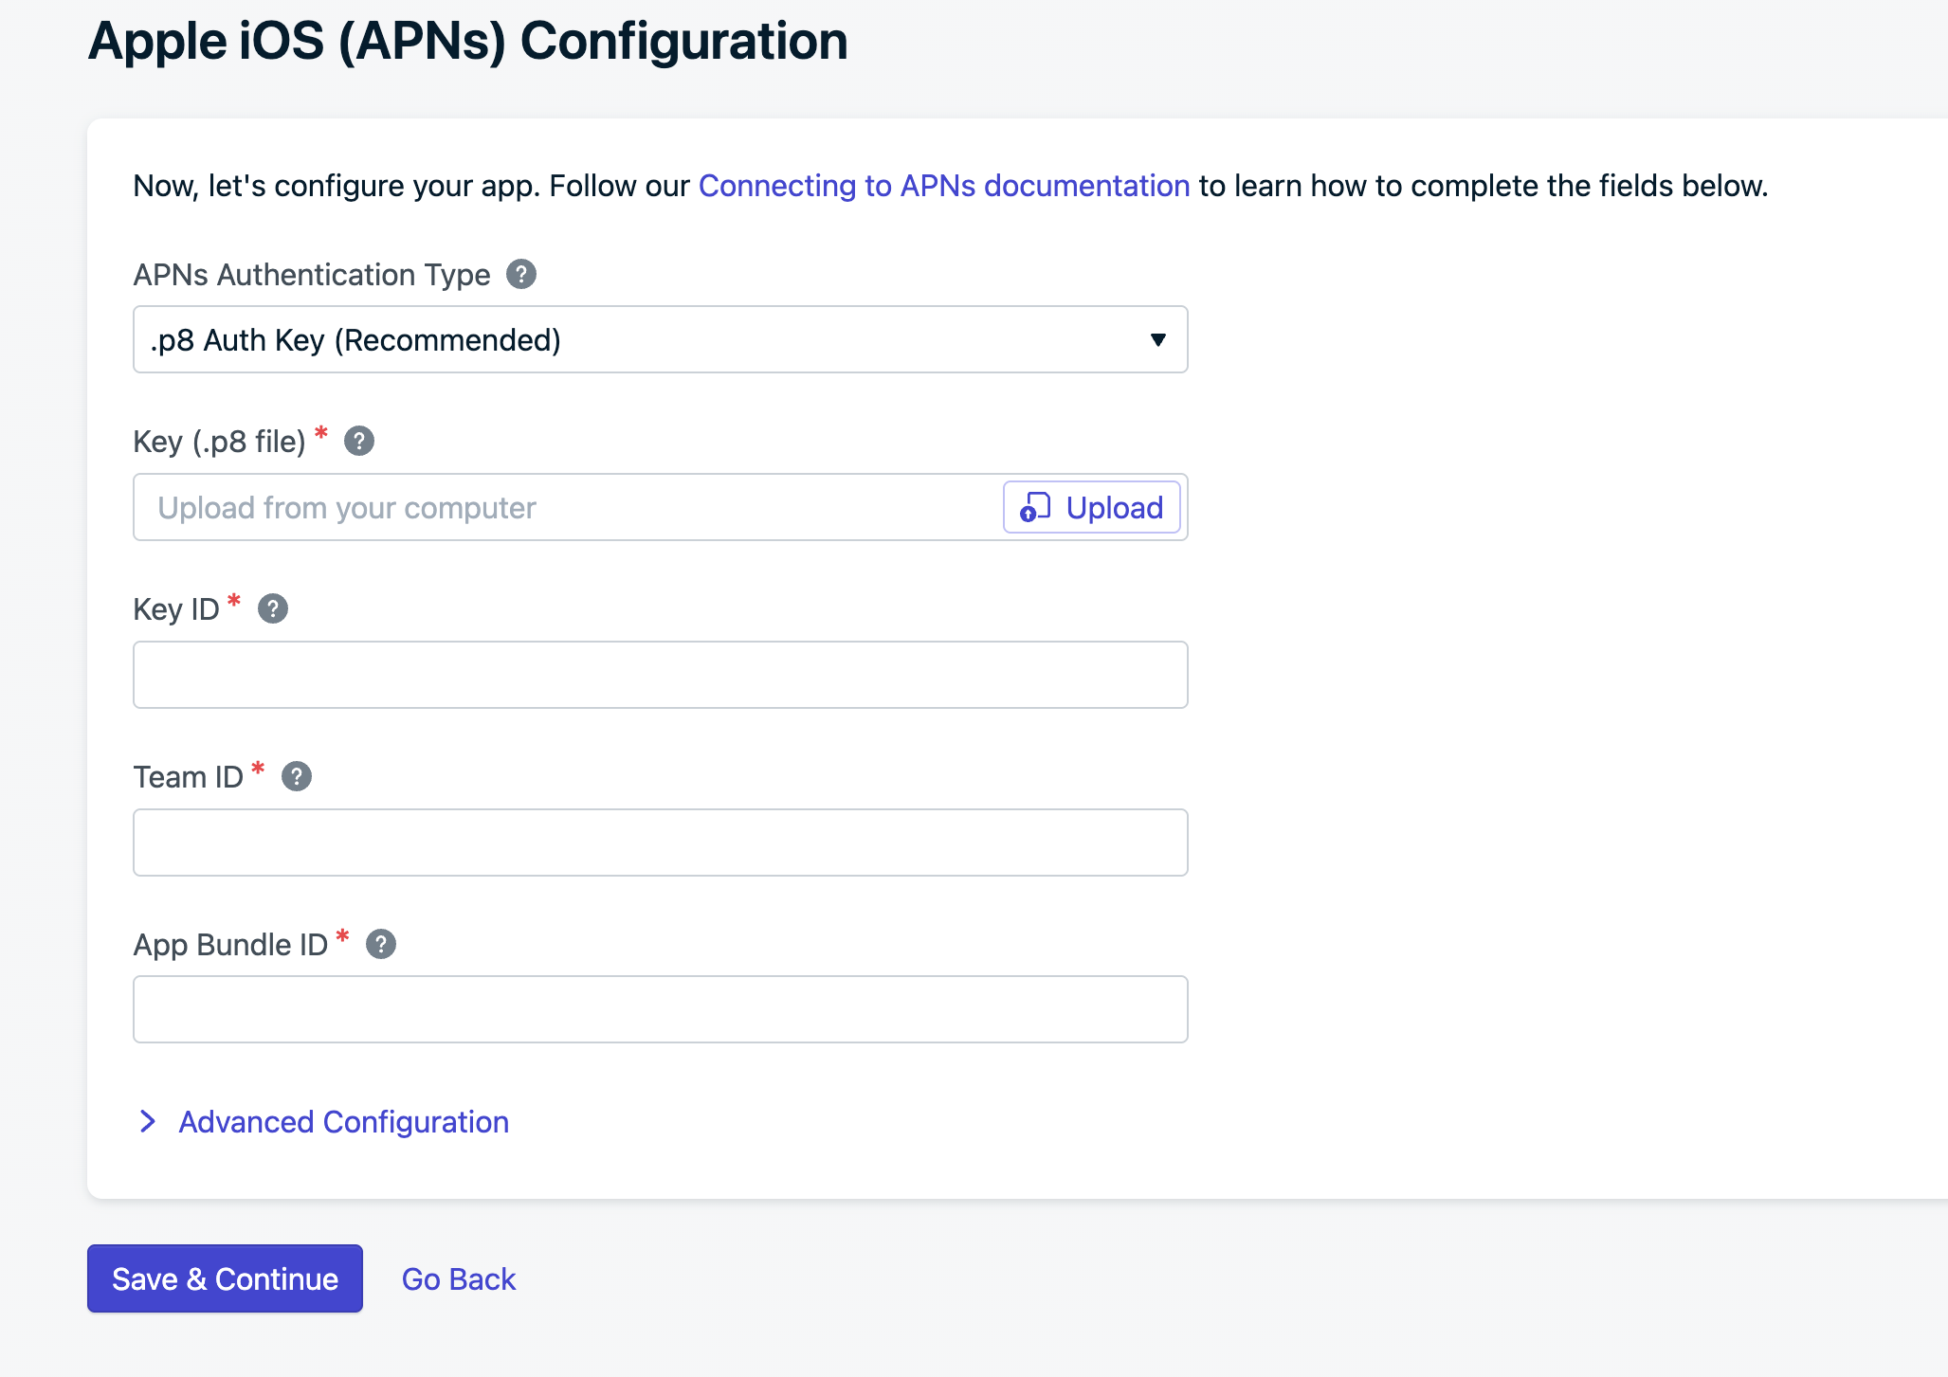Click the file icon inside the Upload button

(x=1035, y=508)
